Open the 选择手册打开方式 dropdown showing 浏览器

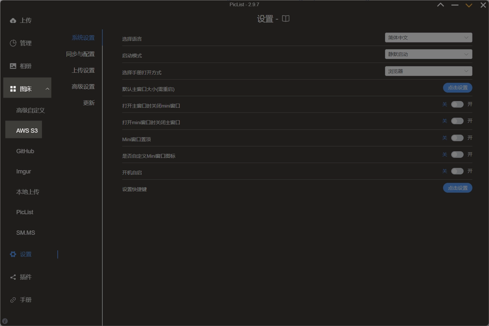[x=428, y=71]
